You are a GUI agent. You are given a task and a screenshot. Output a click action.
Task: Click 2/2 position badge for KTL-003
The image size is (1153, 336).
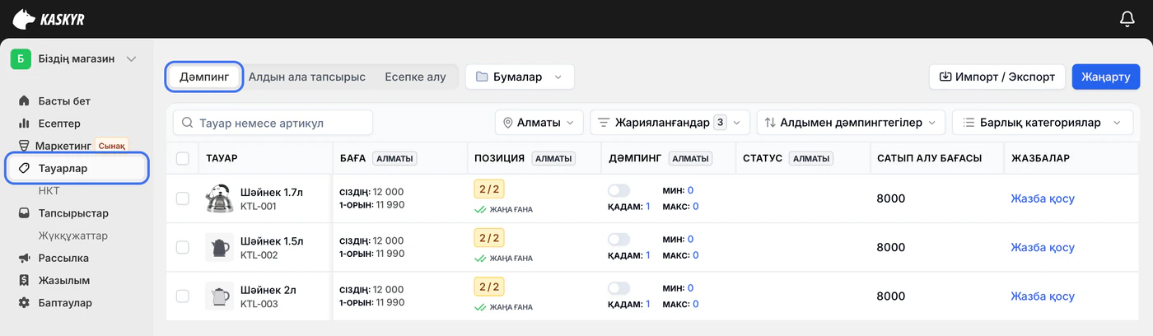point(489,287)
